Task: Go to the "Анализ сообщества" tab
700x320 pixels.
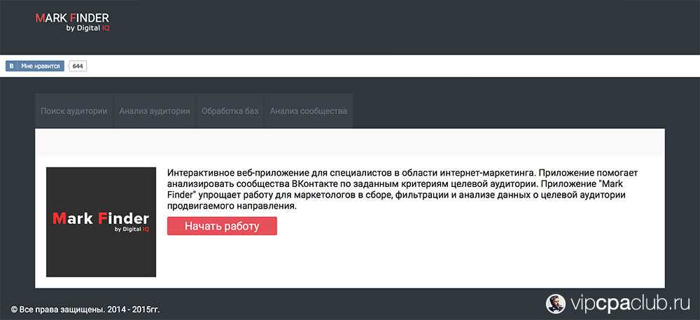Action: pyautogui.click(x=308, y=111)
